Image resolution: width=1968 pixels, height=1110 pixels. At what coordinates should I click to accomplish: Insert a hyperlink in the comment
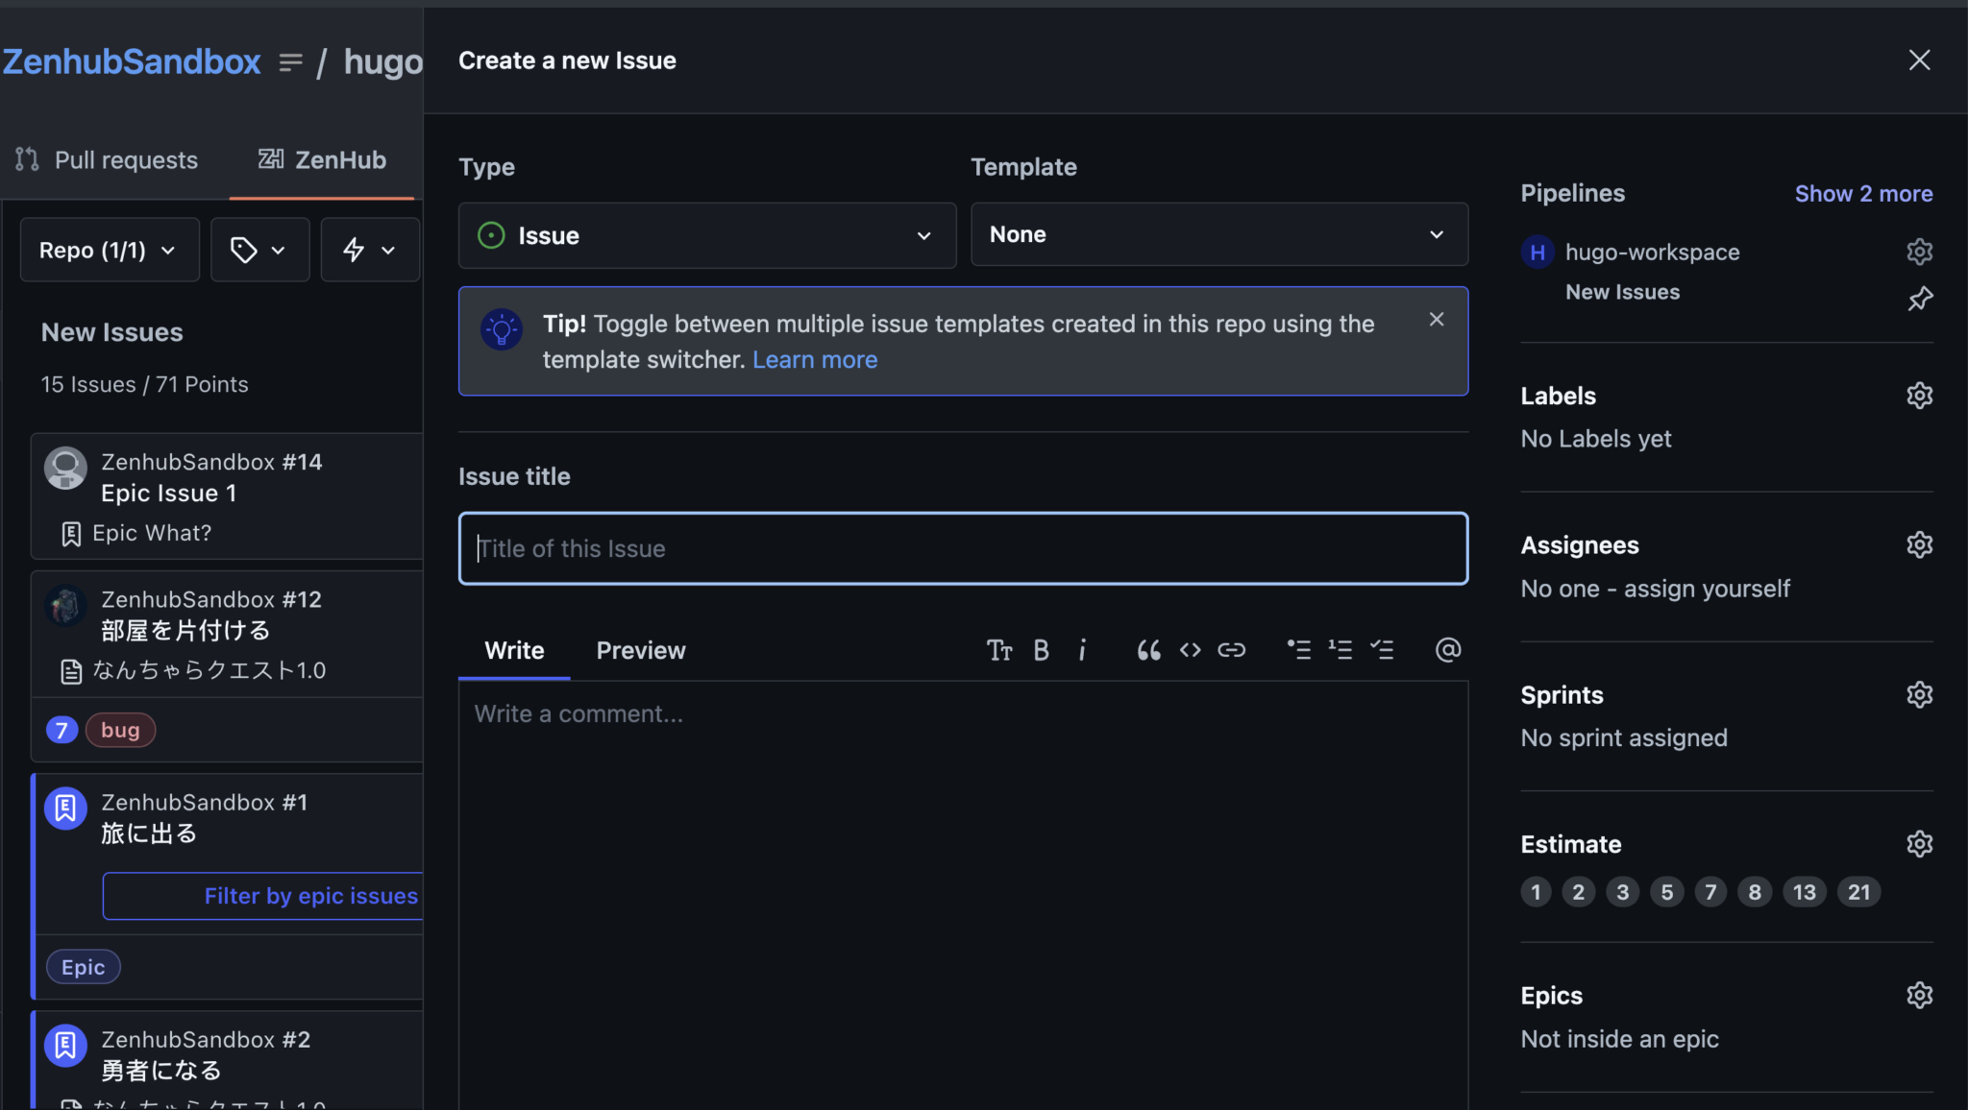tap(1231, 650)
